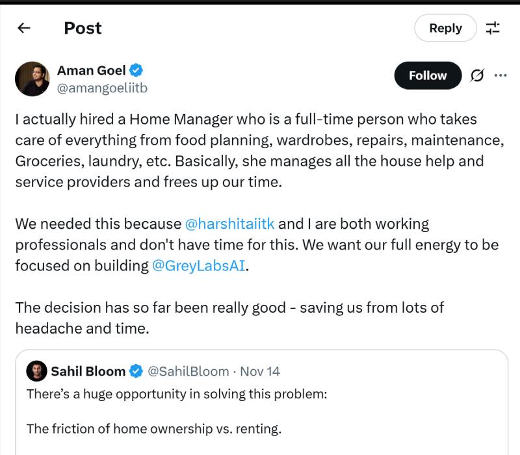Click the Grok slashed-circle icon

pyautogui.click(x=476, y=75)
